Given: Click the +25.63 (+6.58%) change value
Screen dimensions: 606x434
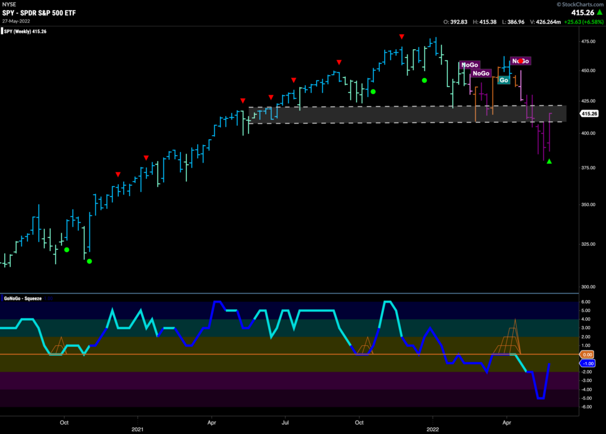Looking at the screenshot, I should click(x=584, y=22).
